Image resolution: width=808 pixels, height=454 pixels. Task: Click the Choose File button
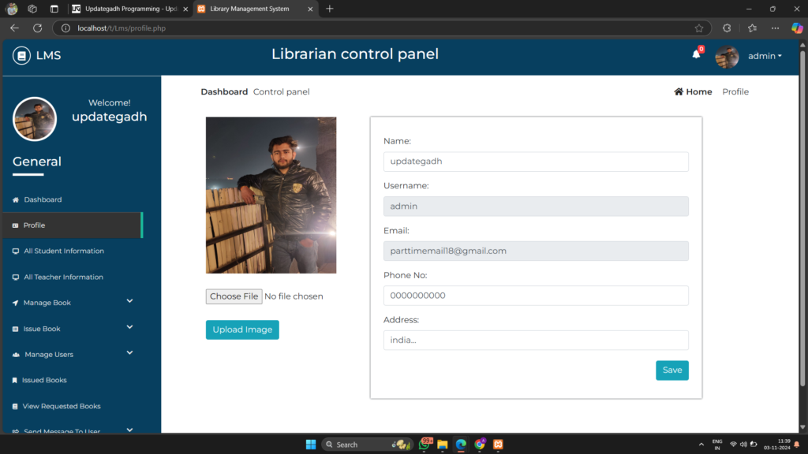click(234, 296)
